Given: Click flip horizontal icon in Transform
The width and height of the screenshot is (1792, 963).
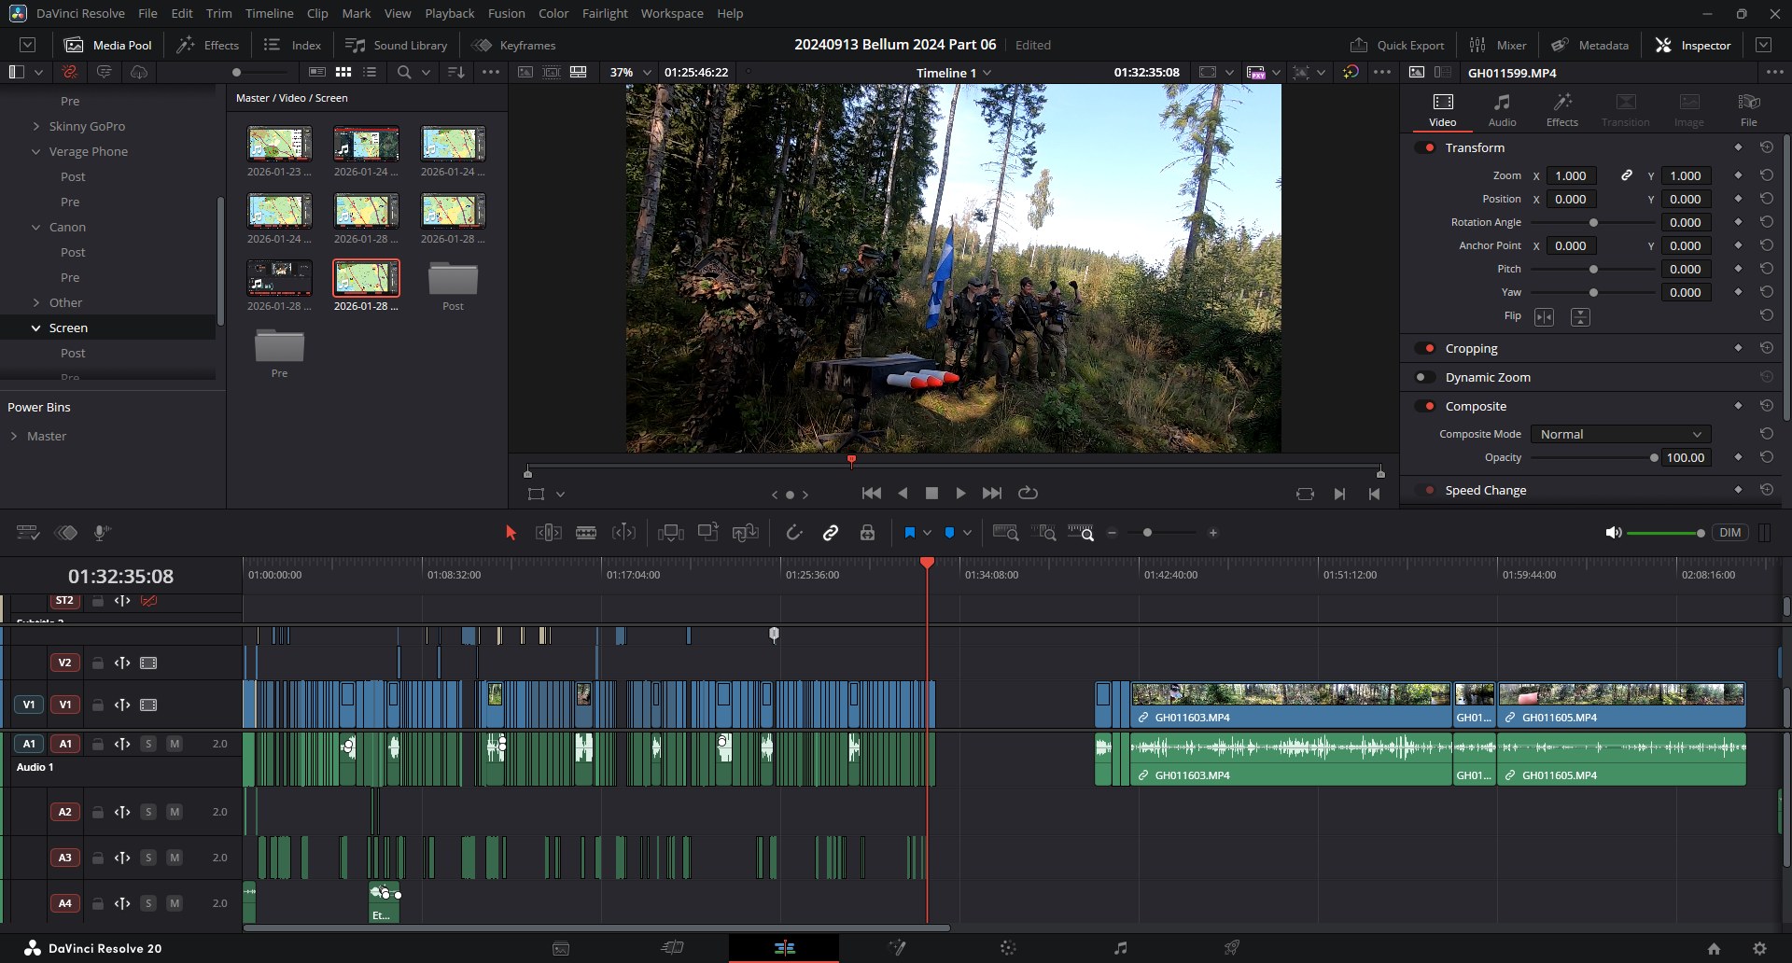Looking at the screenshot, I should click(x=1544, y=317).
